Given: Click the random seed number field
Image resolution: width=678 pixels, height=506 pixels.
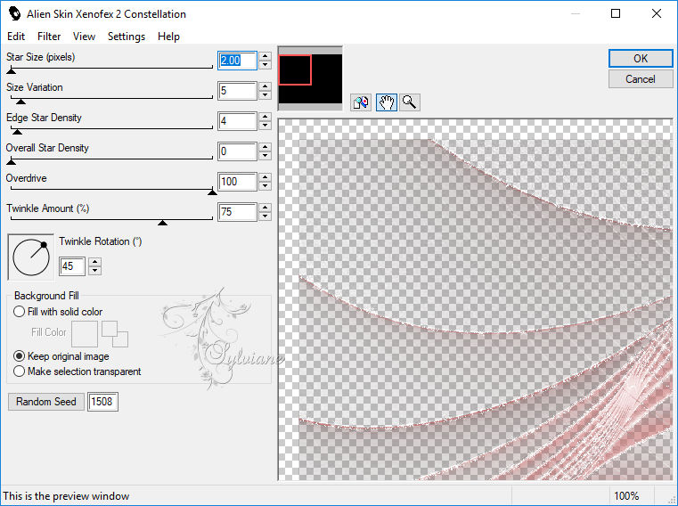Looking at the screenshot, I should [x=102, y=402].
